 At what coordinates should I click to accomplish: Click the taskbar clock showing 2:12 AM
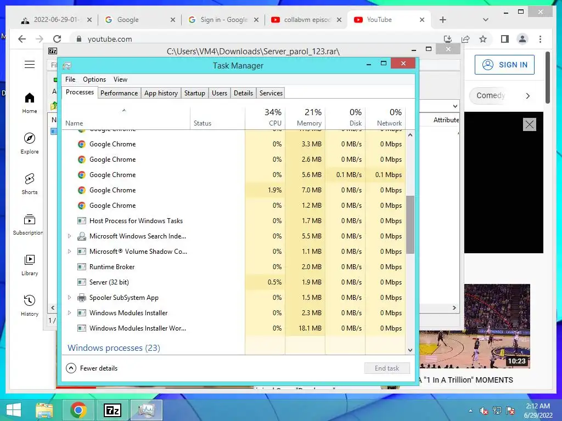tap(538, 410)
